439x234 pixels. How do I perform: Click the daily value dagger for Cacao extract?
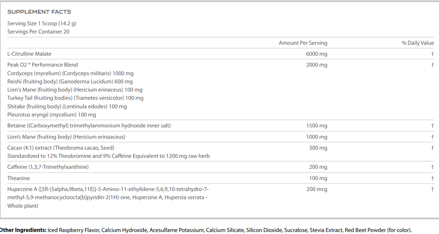pyautogui.click(x=432, y=148)
